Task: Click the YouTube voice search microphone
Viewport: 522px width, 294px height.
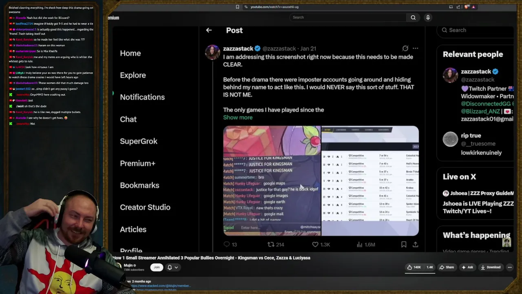Action: click(428, 17)
